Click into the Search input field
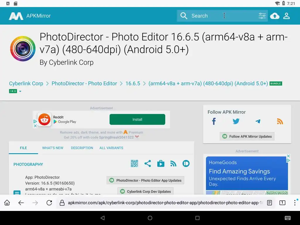 222,16
